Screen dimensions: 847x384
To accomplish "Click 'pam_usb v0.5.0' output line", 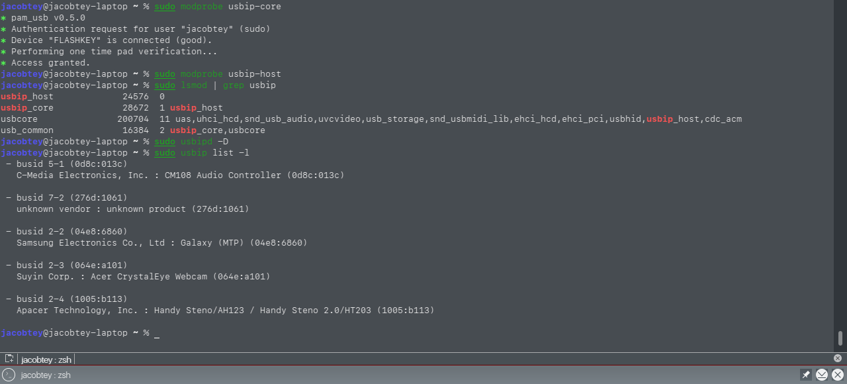I will click(x=43, y=18).
